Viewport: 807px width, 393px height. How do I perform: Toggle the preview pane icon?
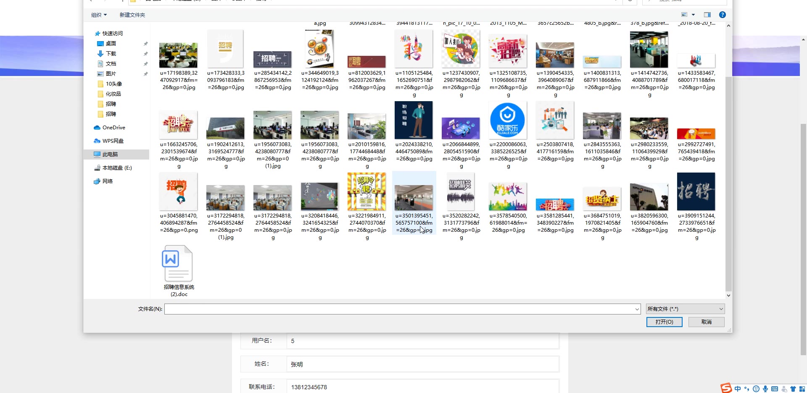(x=707, y=15)
